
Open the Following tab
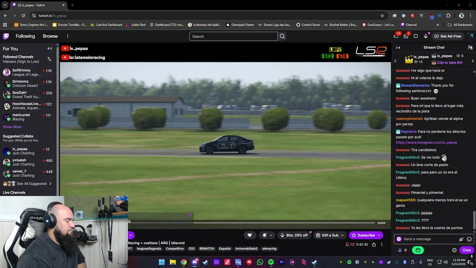[x=25, y=36]
